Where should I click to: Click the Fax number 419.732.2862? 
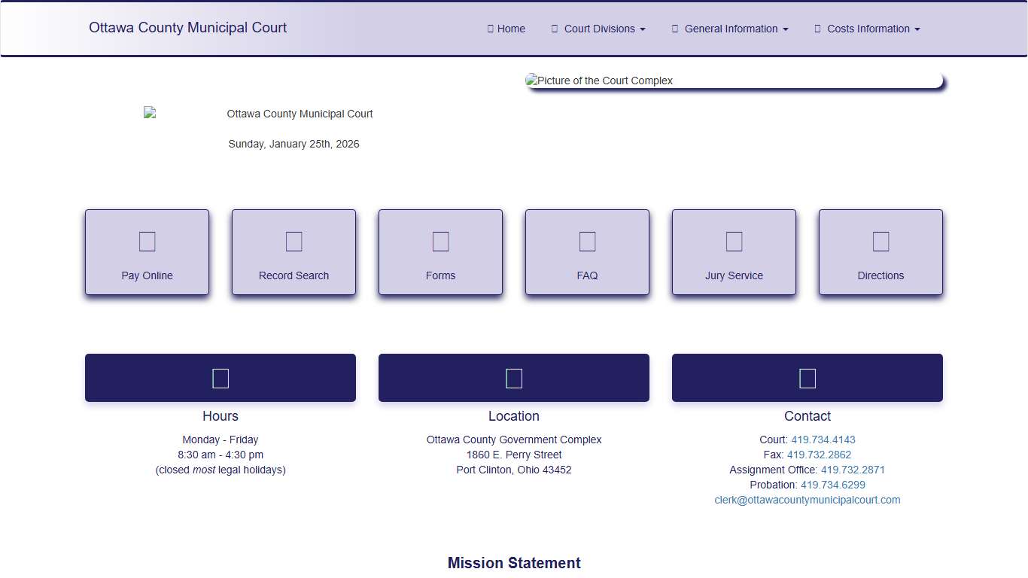coord(819,455)
